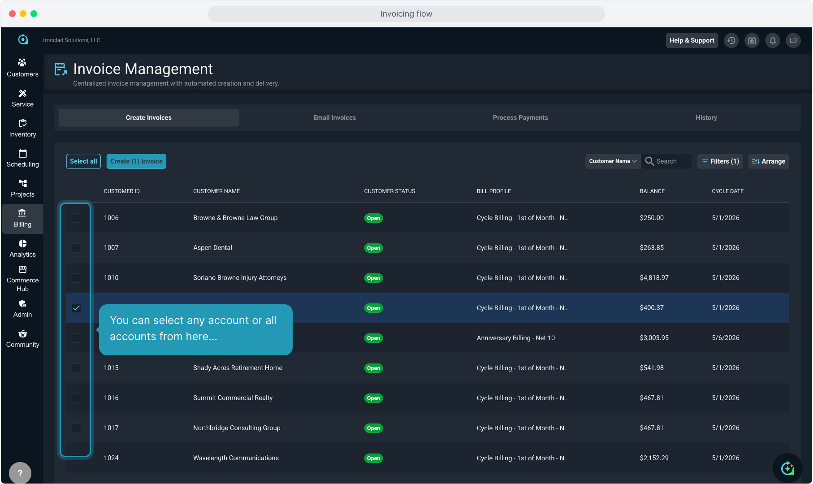Sort by the Customer ID column header
Viewport: 813px width, 484px height.
(x=122, y=191)
